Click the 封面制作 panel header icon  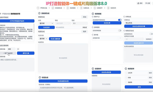pyautogui.click(x=93, y=69)
